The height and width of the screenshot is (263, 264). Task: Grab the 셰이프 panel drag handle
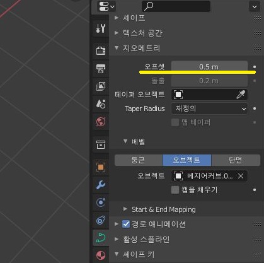tap(257, 18)
